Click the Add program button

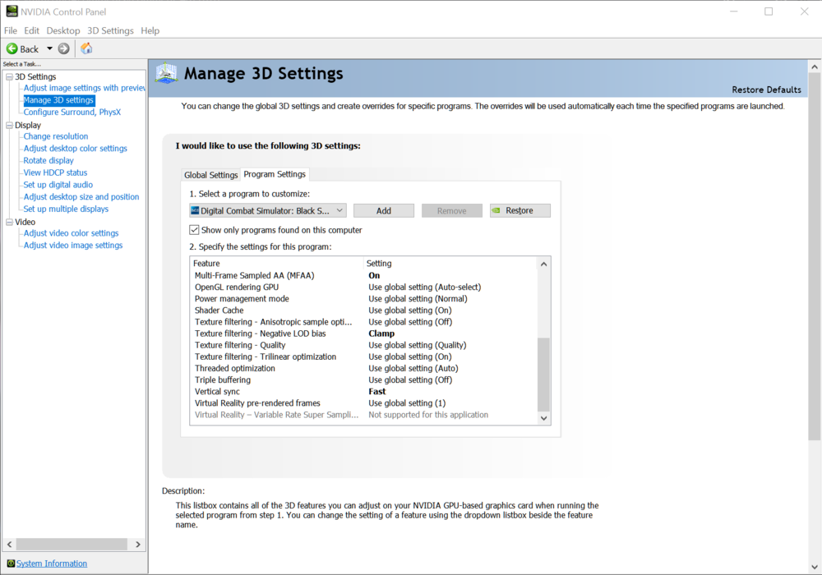point(383,210)
